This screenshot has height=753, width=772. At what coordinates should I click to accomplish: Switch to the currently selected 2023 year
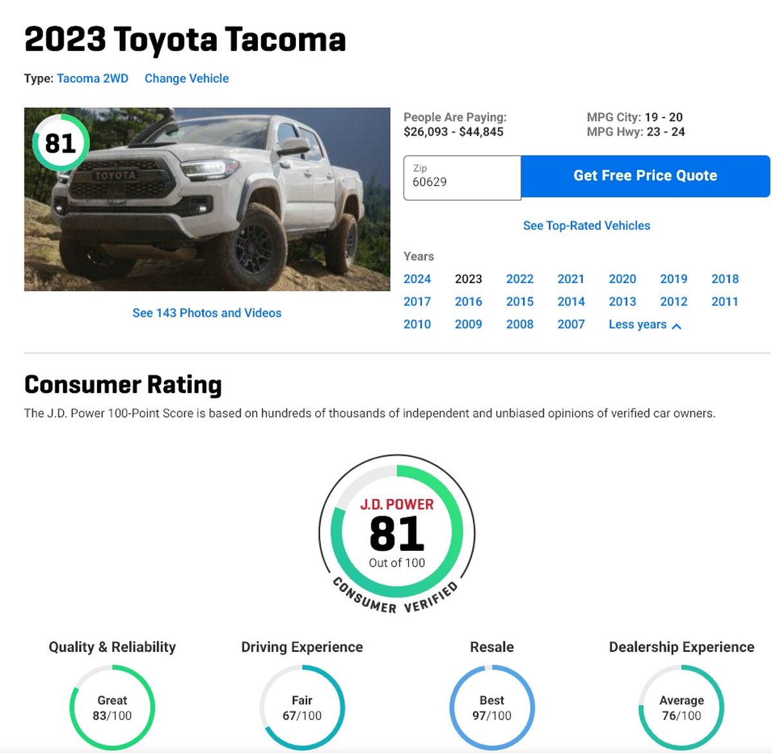click(x=468, y=279)
